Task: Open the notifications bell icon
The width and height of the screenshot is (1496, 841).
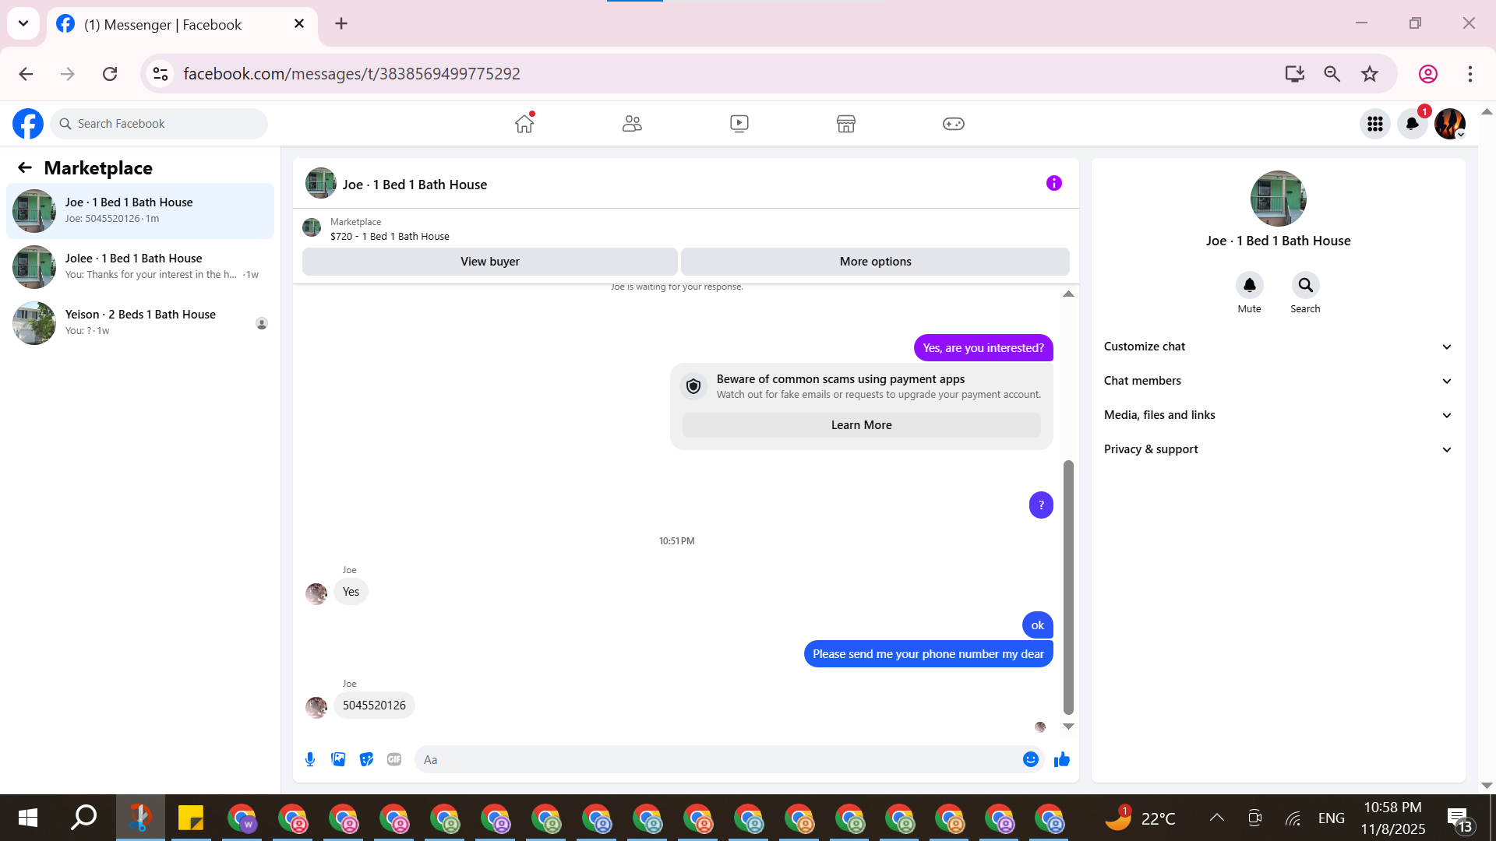Action: (x=1412, y=124)
